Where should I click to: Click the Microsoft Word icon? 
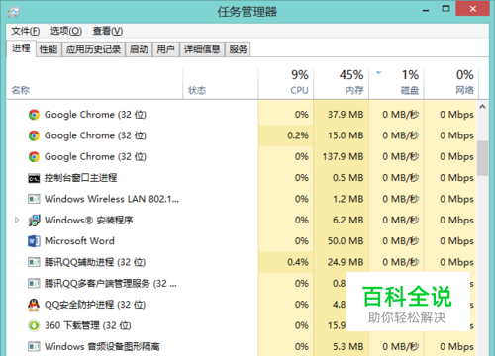click(x=34, y=241)
